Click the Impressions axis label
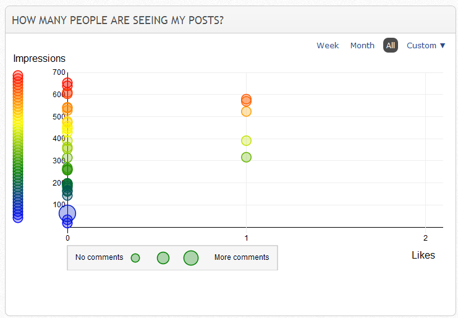 [40, 59]
